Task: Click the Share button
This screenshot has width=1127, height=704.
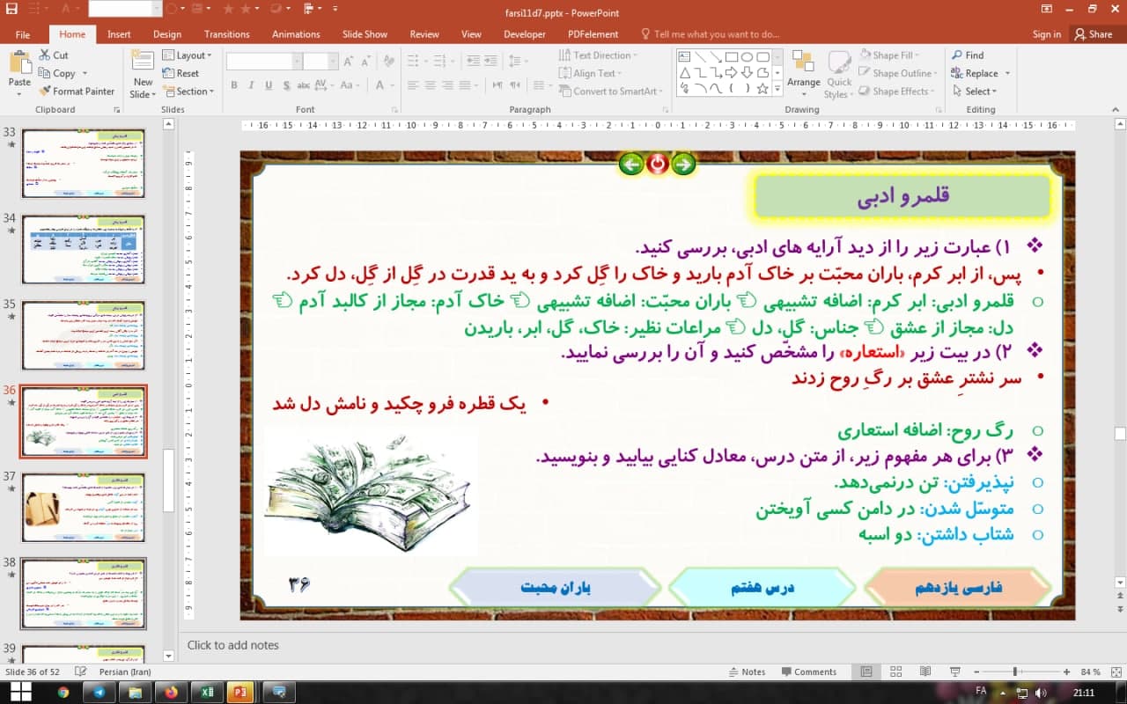Action: coord(1093,34)
